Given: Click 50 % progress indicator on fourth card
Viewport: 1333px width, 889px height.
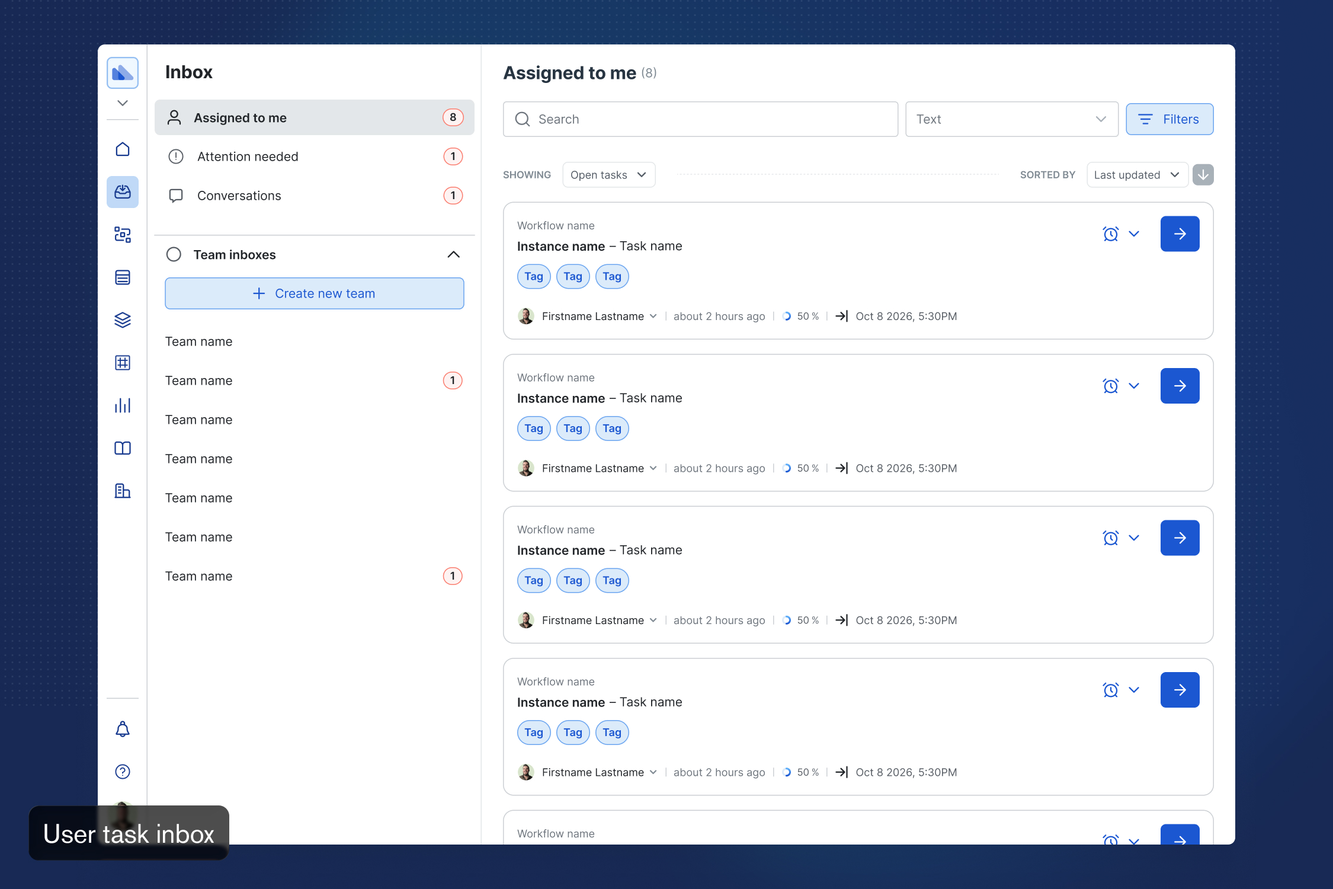Looking at the screenshot, I should coord(801,772).
